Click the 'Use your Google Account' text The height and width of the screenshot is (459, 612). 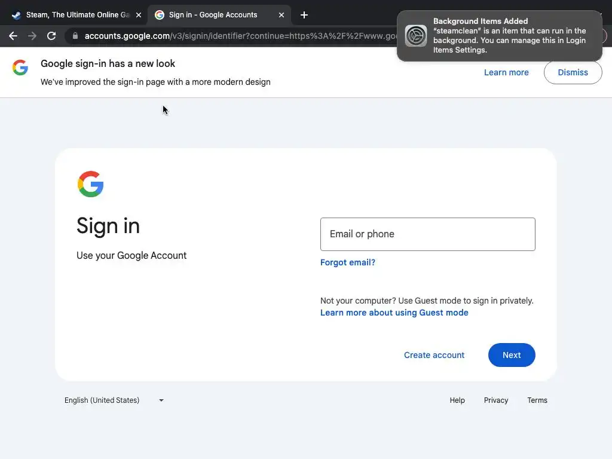tap(131, 255)
